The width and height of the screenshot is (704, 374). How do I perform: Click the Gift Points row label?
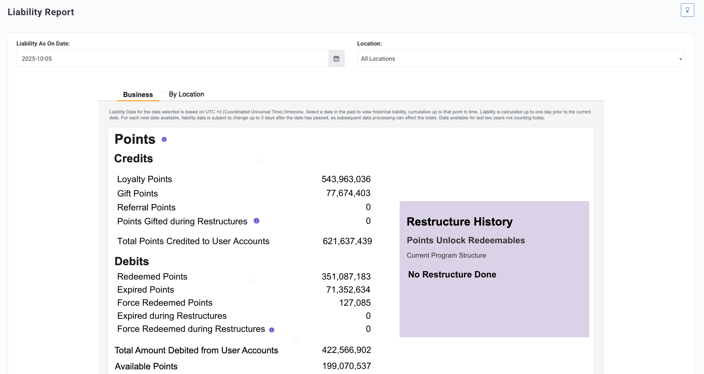pos(137,194)
